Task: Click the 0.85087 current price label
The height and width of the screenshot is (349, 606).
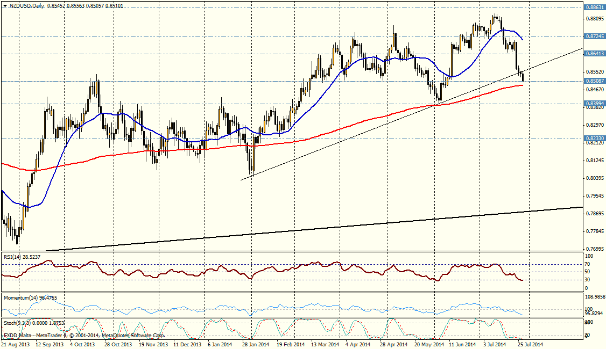Action: pyautogui.click(x=594, y=81)
